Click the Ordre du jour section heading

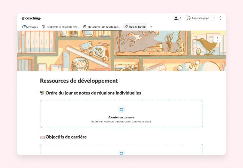click(93, 93)
